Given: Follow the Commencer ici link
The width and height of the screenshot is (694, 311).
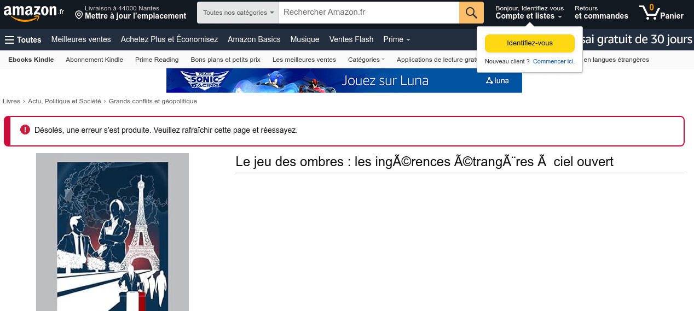Looking at the screenshot, I should [553, 61].
